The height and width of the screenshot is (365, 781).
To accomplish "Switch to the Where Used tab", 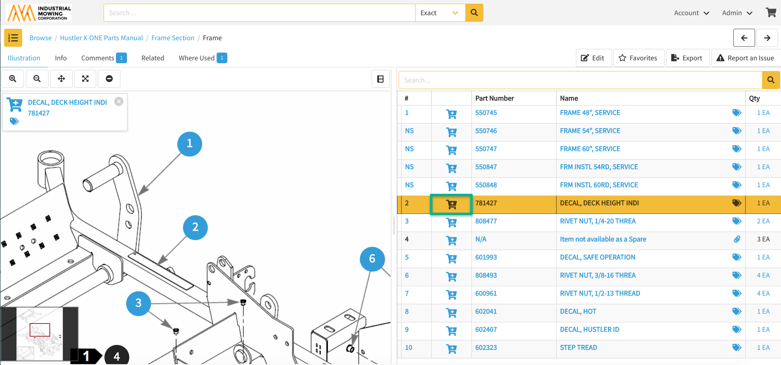I will click(x=202, y=58).
